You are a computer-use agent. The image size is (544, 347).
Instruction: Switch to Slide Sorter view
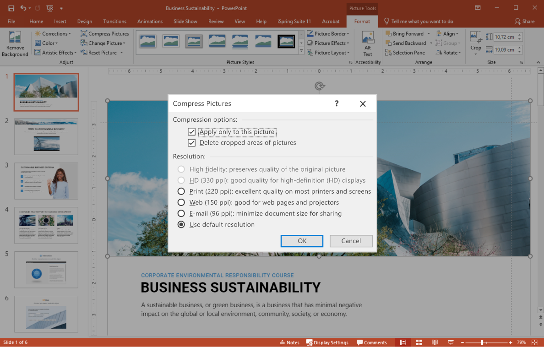[x=419, y=342]
